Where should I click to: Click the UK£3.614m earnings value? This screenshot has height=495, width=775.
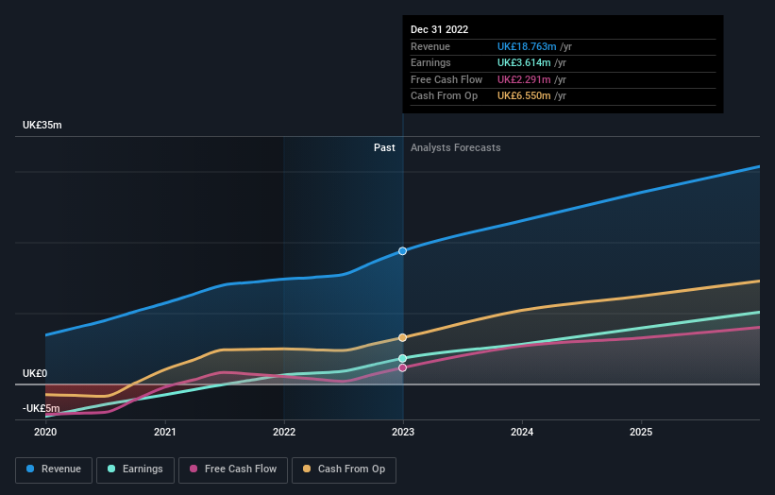pos(524,62)
